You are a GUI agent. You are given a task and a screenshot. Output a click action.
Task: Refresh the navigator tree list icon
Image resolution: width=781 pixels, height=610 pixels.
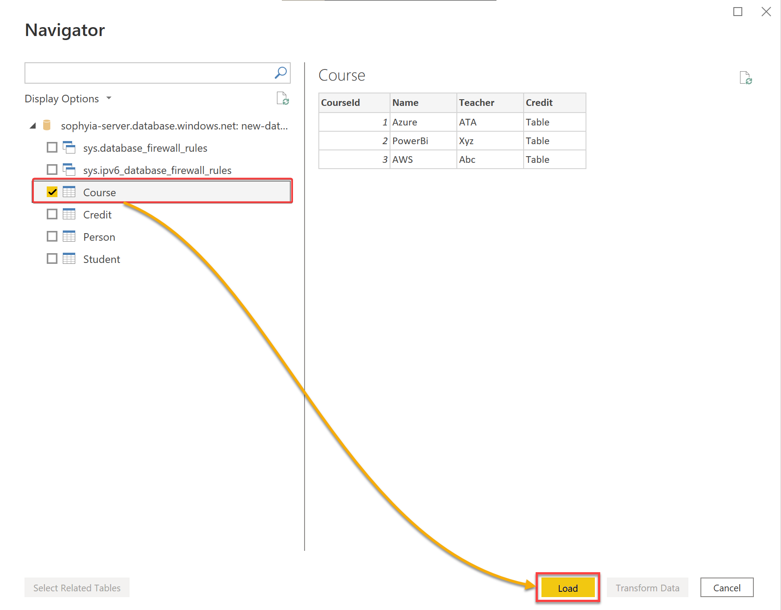pos(283,98)
